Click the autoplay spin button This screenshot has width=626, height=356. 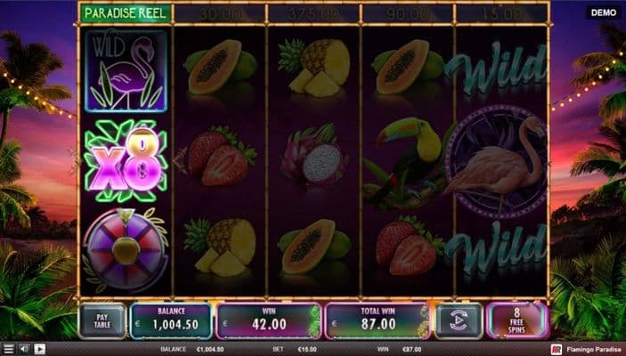459,321
